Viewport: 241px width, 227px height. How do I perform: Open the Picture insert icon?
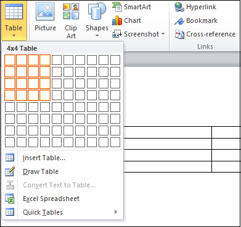pos(45,11)
